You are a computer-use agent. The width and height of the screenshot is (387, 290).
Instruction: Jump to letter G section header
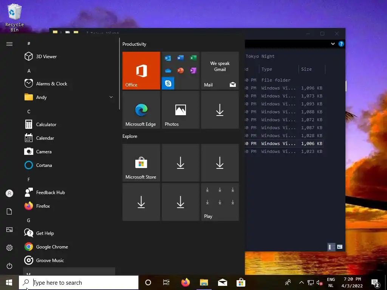point(29,221)
